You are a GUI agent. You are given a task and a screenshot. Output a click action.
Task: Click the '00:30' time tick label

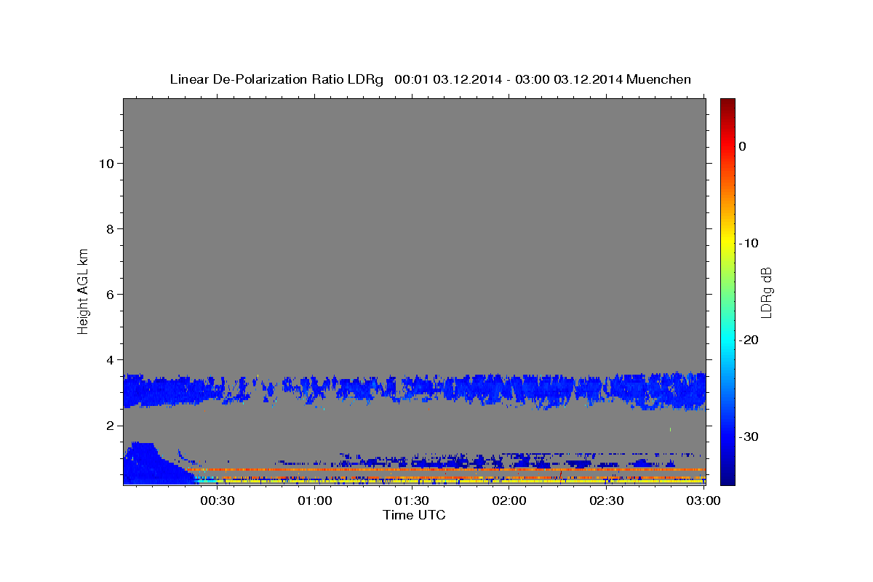[217, 501]
